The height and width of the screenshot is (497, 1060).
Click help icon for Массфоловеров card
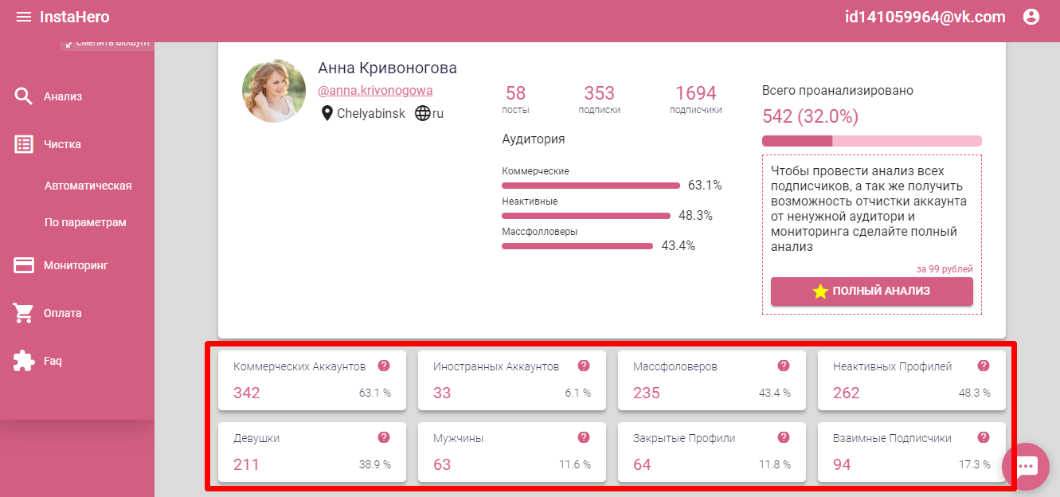784,366
